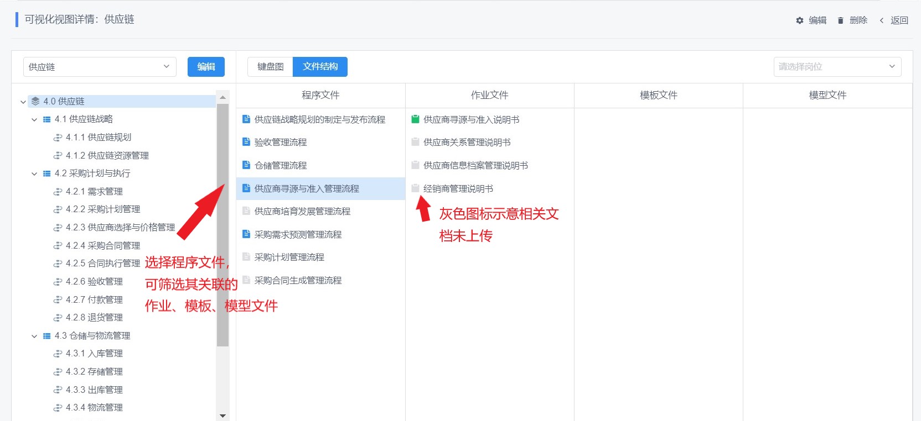This screenshot has height=421, width=921.
Task: Click the layers icon of 4.0 供应链
Action: point(35,101)
